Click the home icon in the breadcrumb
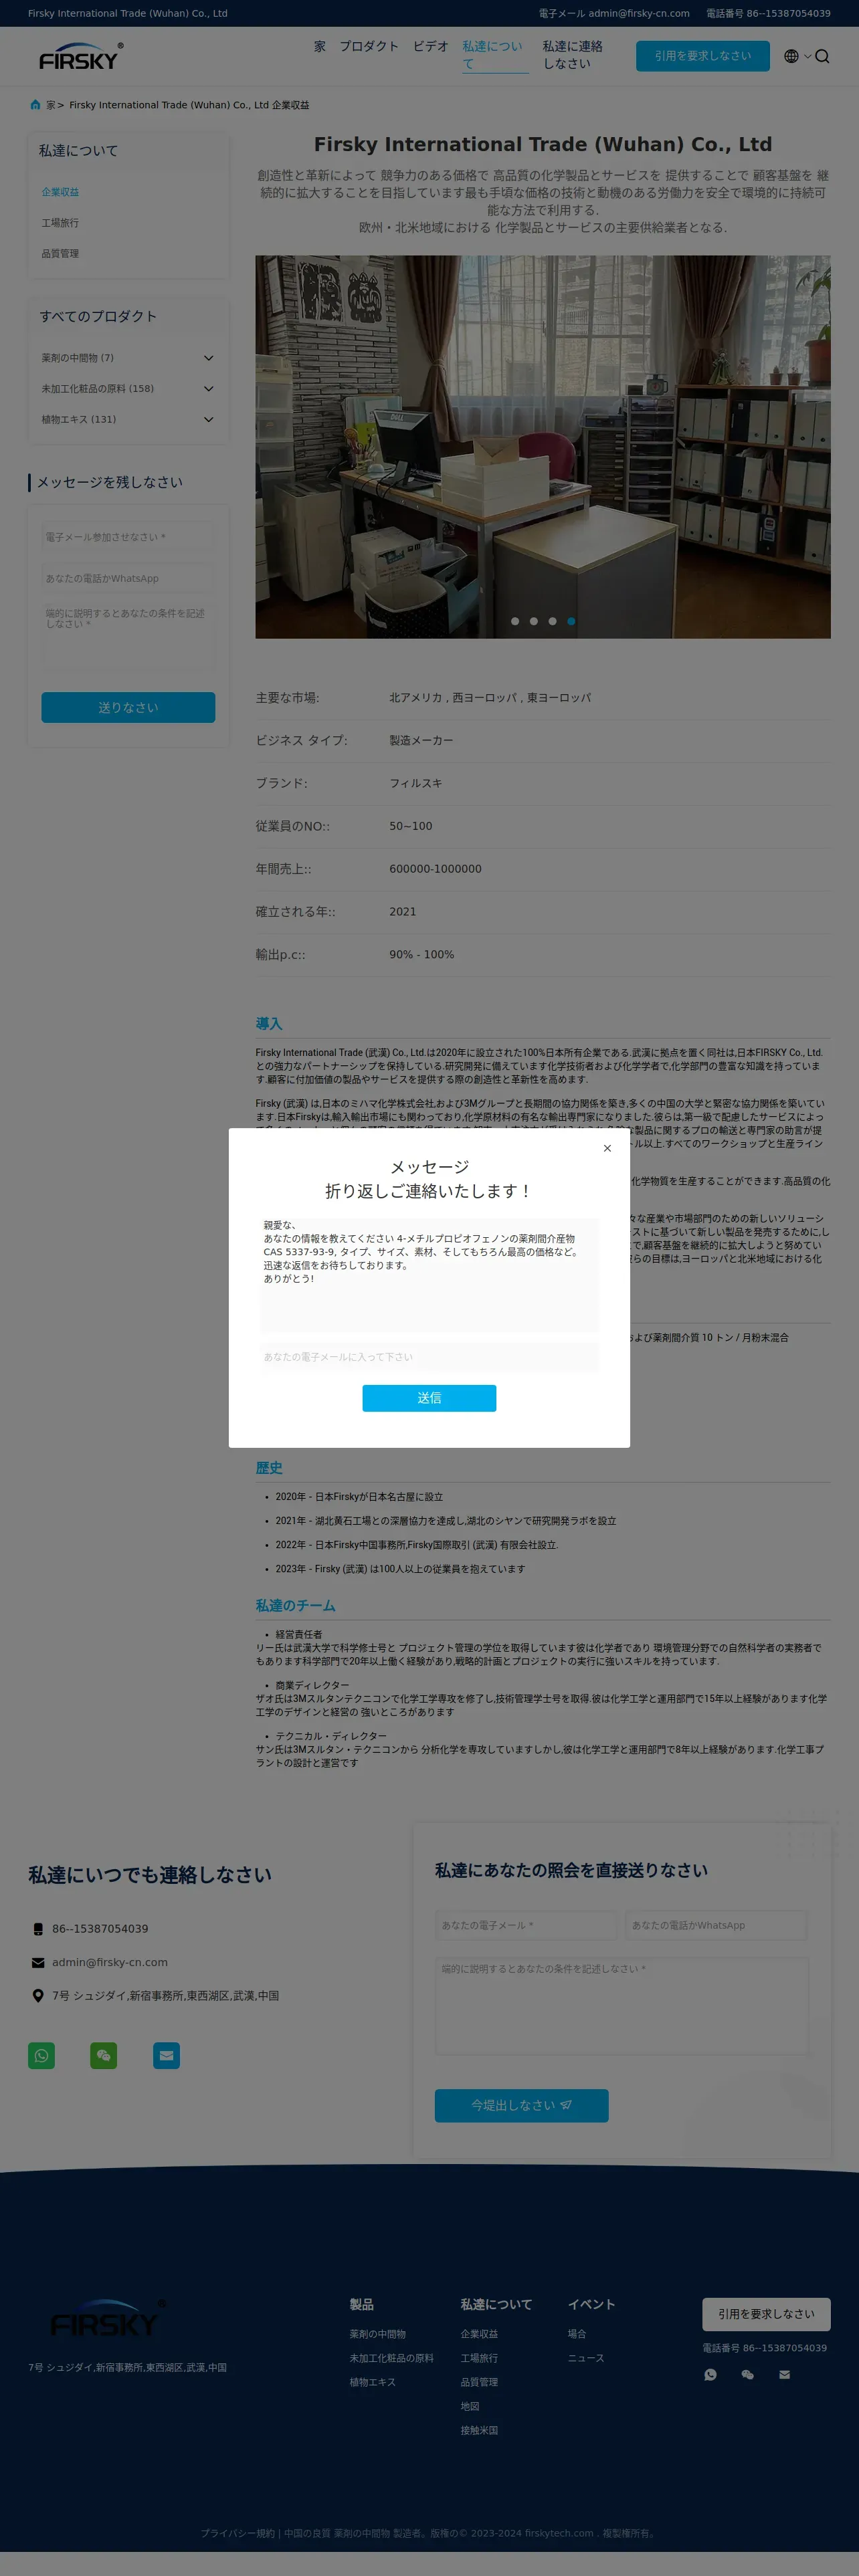This screenshot has height=2576, width=859. coord(35,104)
